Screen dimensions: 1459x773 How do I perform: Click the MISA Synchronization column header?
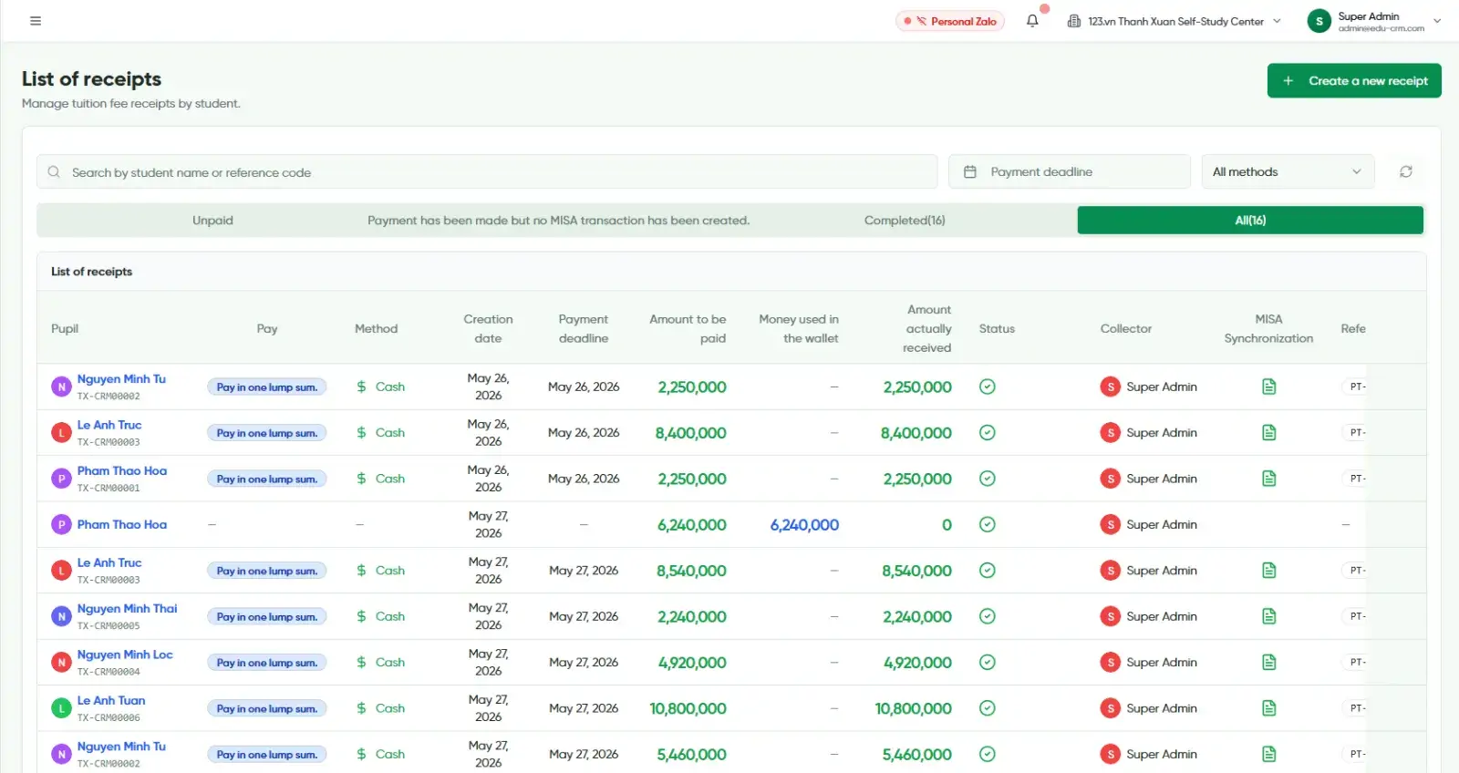coord(1268,328)
